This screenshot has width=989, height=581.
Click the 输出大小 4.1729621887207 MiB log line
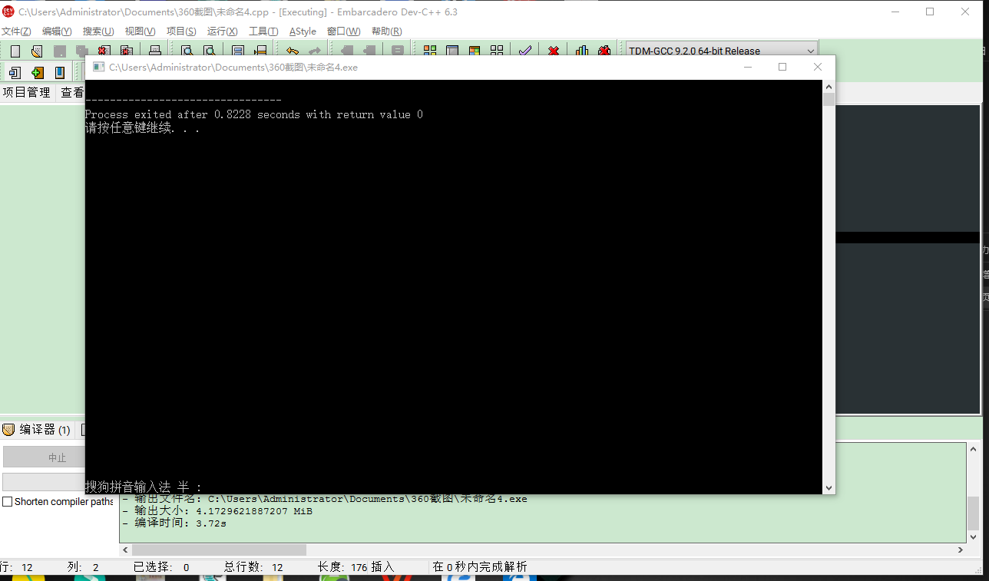pyautogui.click(x=217, y=511)
